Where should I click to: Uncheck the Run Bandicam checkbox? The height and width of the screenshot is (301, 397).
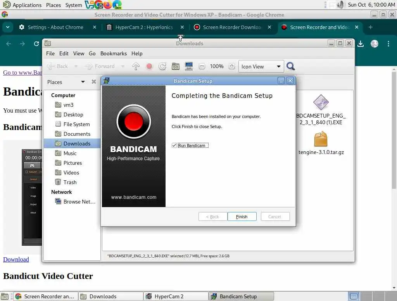point(174,145)
